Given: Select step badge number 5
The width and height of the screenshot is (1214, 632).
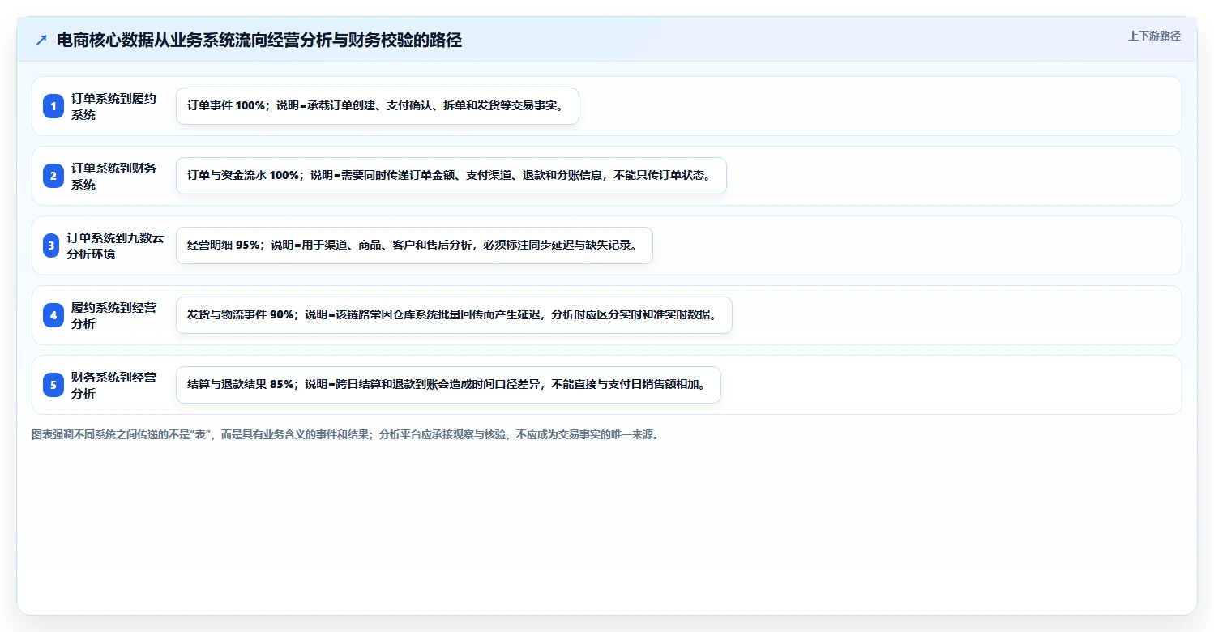Looking at the screenshot, I should (53, 385).
